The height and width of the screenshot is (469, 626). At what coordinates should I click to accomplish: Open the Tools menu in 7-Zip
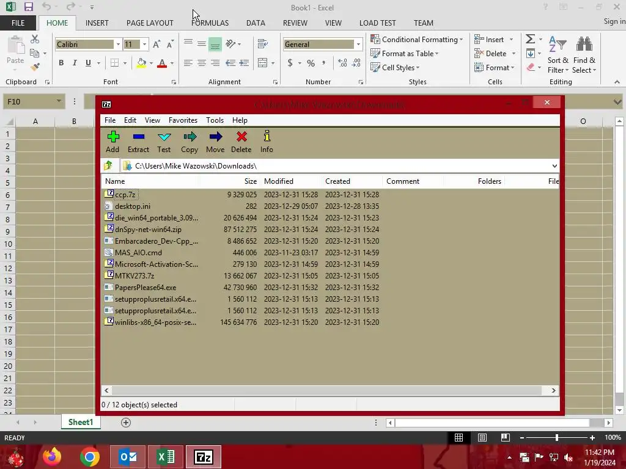[215, 120]
